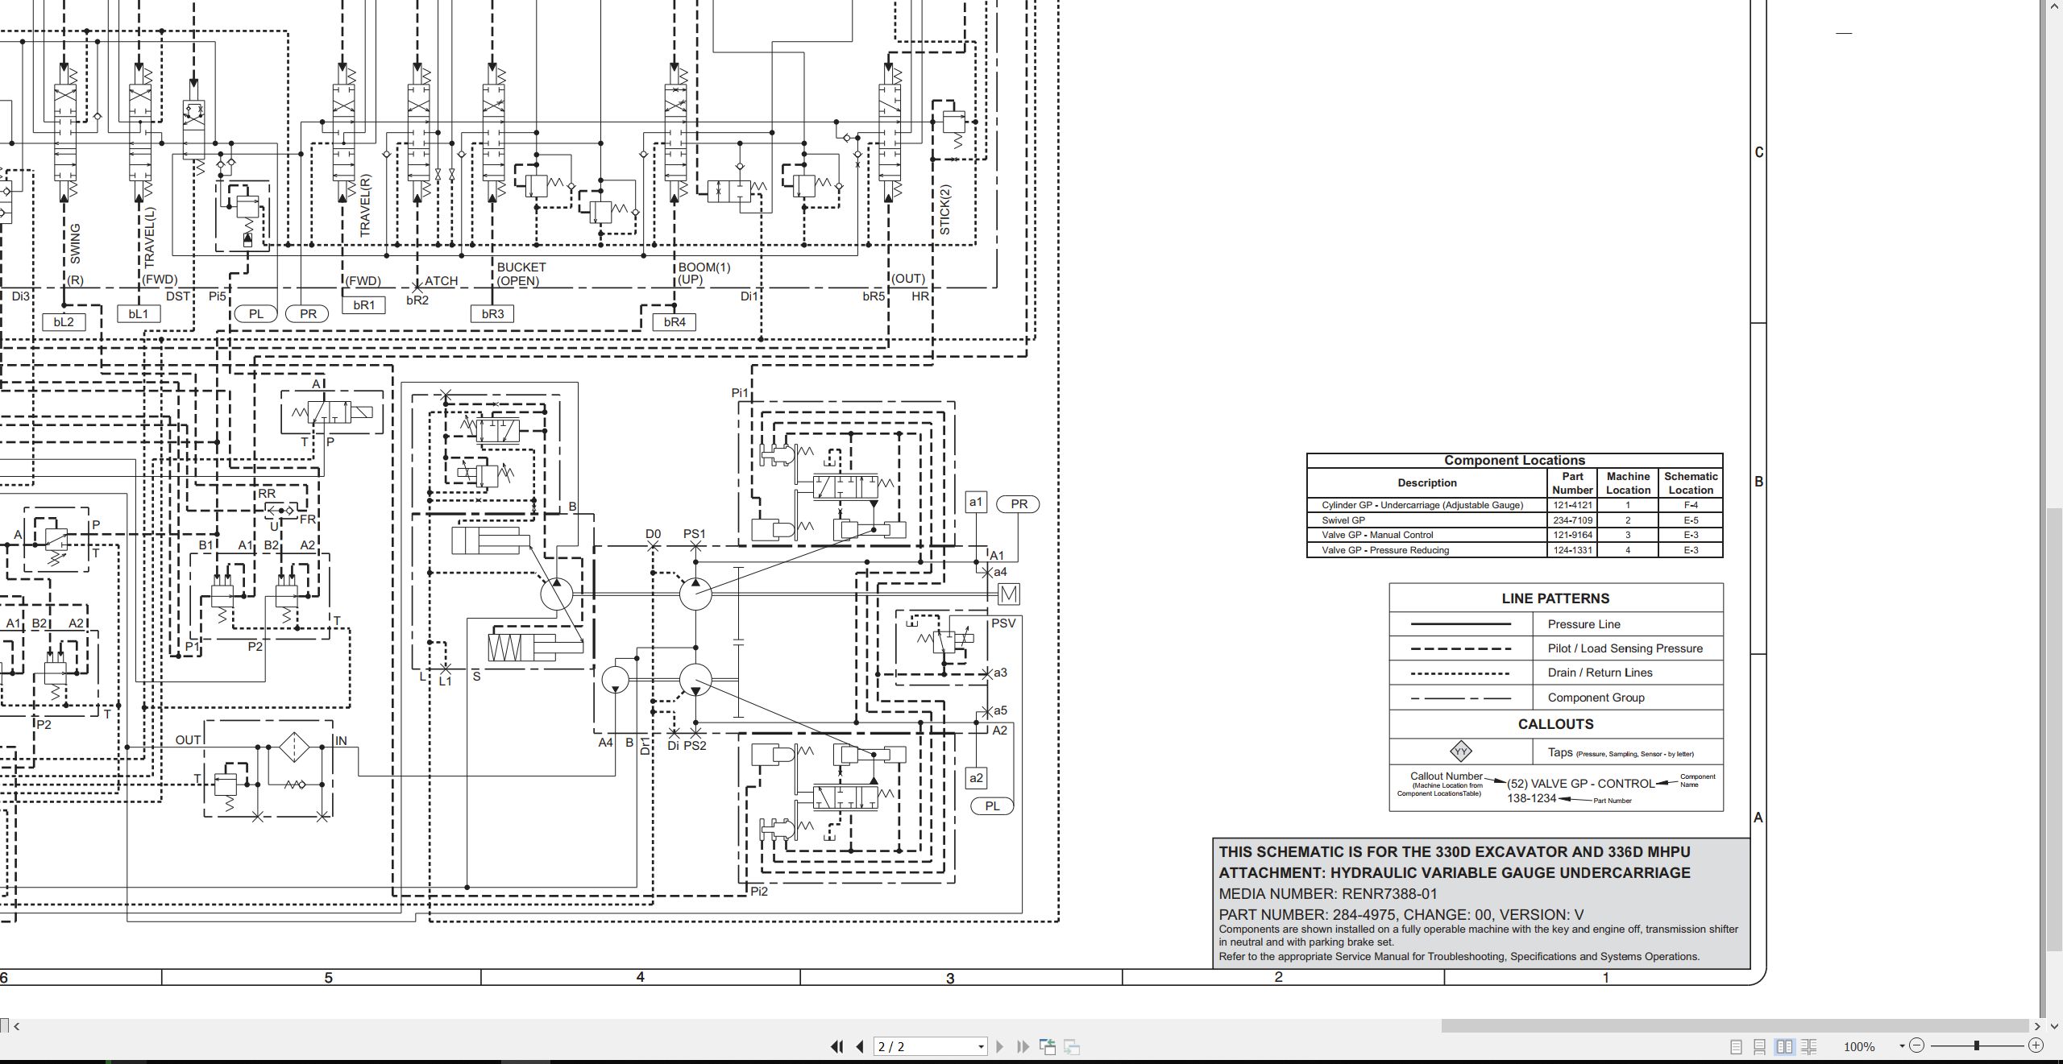Screen dimensions: 2063x1064
Task: Click the motor 'M' symbol
Action: tap(1009, 594)
